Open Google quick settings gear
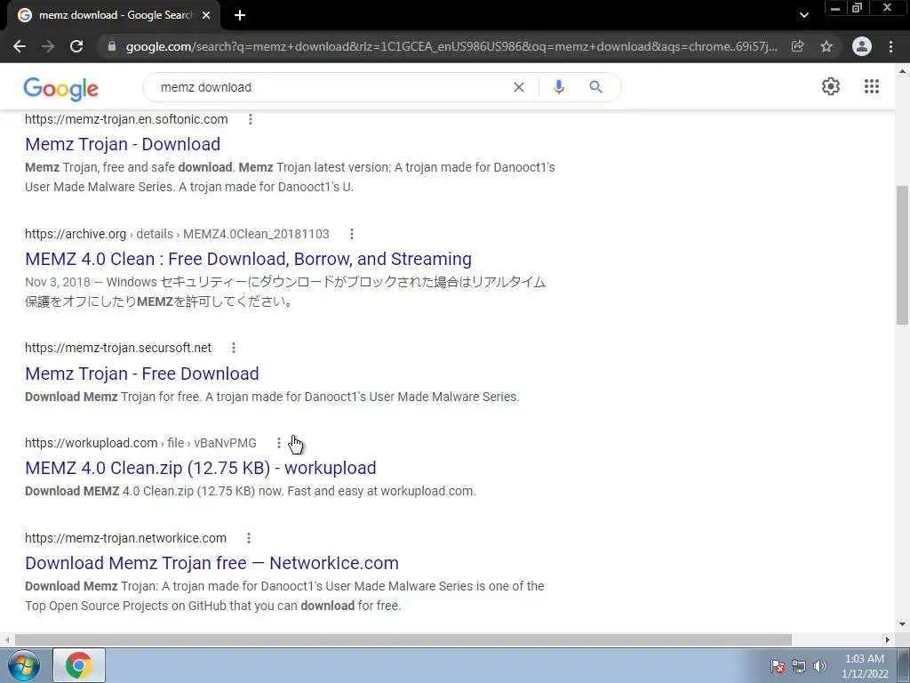The image size is (910, 683). [831, 86]
